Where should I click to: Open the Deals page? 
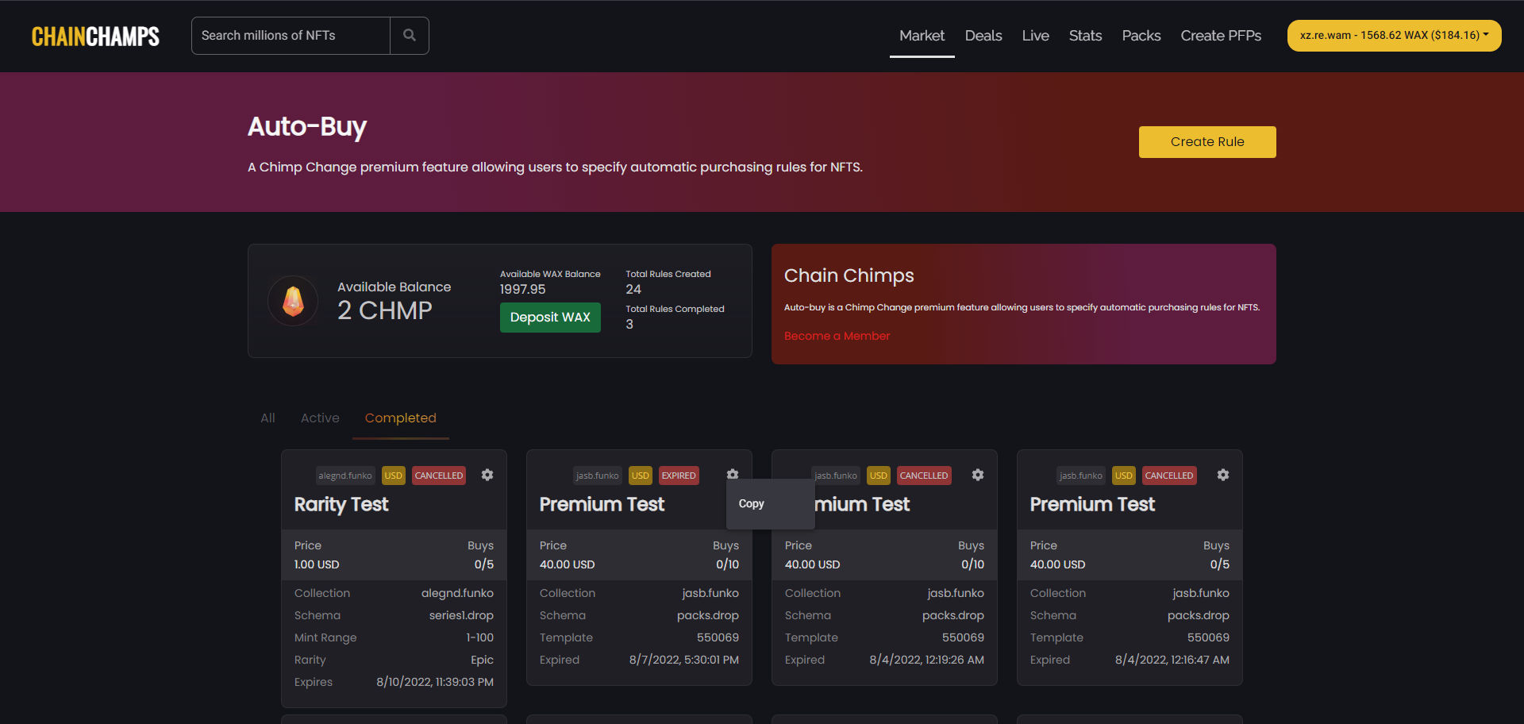pyautogui.click(x=983, y=36)
